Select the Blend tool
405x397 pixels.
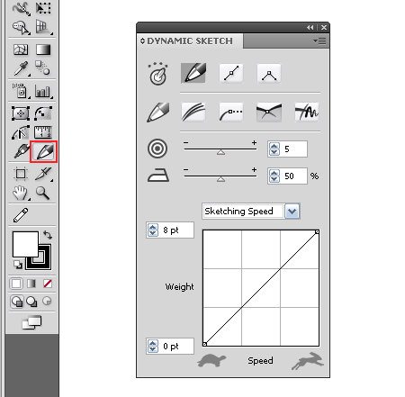[x=42, y=68]
